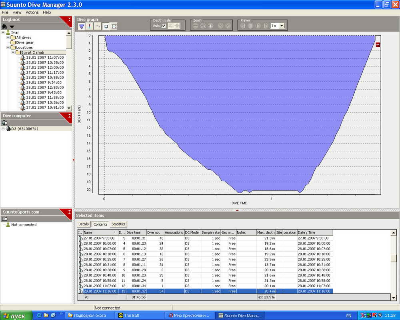The height and width of the screenshot is (320, 400).
Task: Open the black arrow dropdown in Logbook
Action: point(12,27)
